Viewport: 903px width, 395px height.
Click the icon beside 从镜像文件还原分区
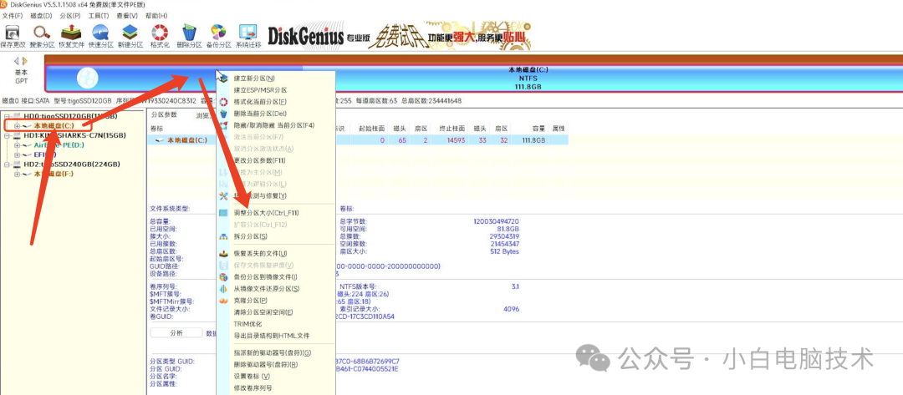tap(224, 289)
